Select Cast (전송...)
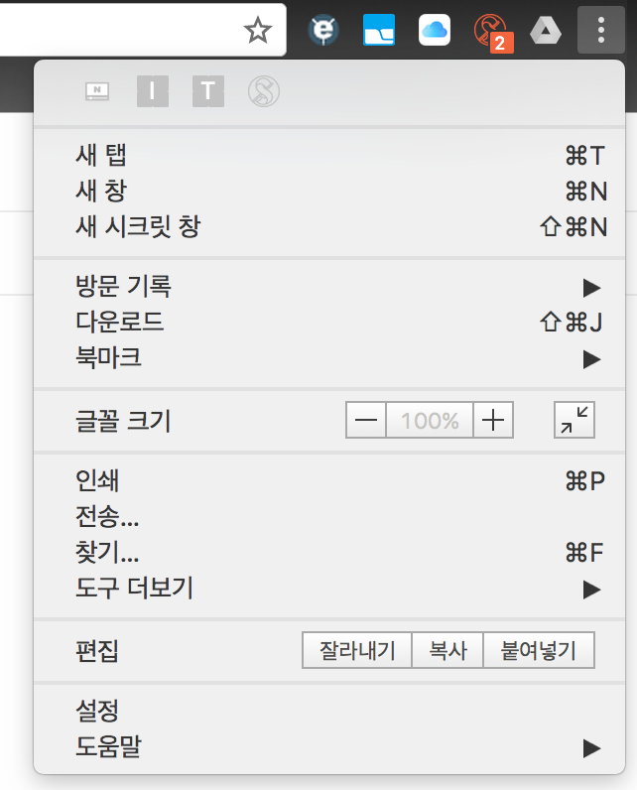Viewport: 637px width, 790px height. [329, 516]
